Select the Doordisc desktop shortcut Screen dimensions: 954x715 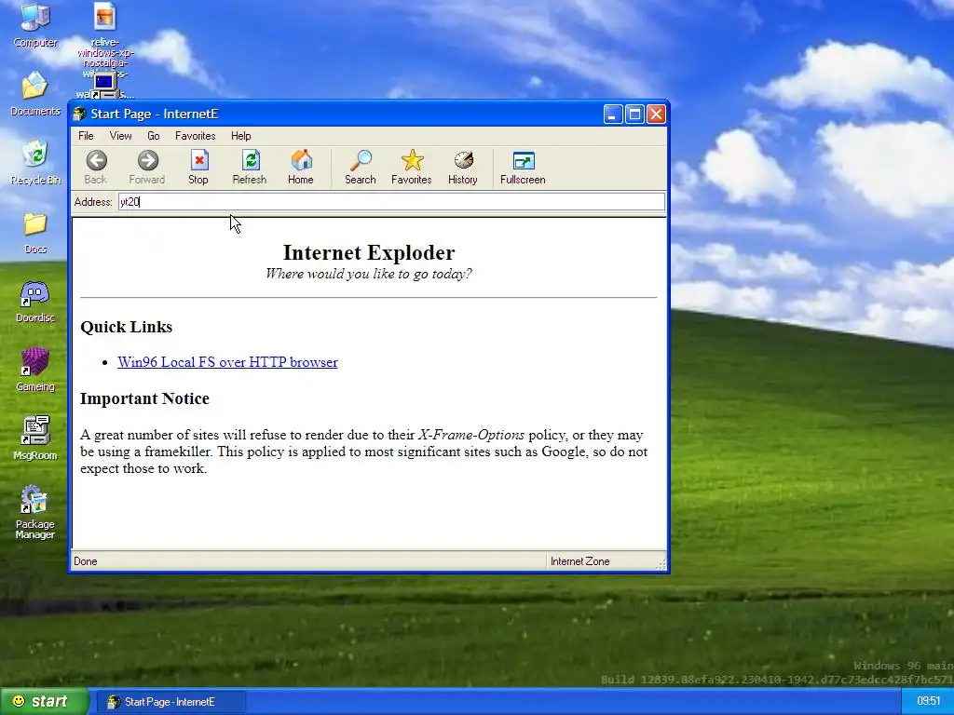click(x=35, y=302)
